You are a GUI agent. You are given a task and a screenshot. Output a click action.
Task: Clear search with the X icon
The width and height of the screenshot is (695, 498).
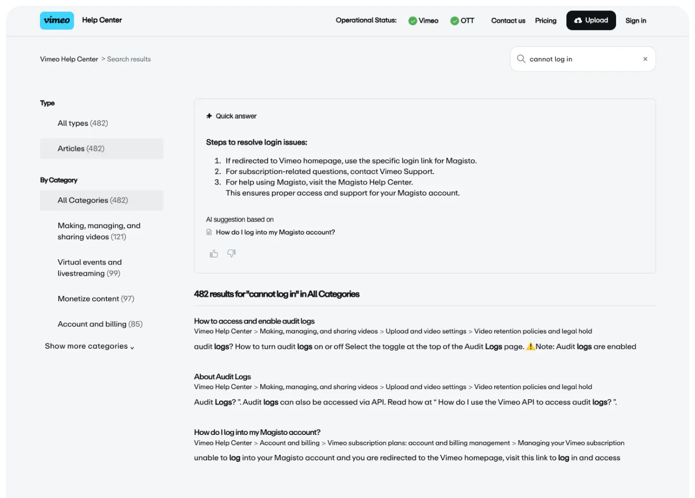[645, 59]
